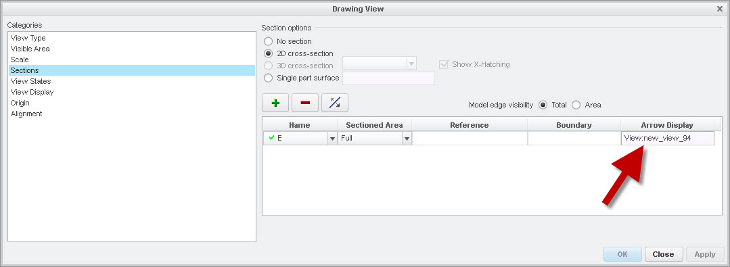Expand the Sectioned Area dropdown arrow for Full
Screen dimensions: 730x267
pyautogui.click(x=407, y=139)
